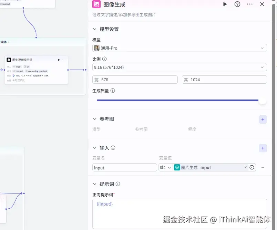Open the 图生视频提示词 node's more menu
The width and height of the screenshot is (277, 230).
pos(64,59)
